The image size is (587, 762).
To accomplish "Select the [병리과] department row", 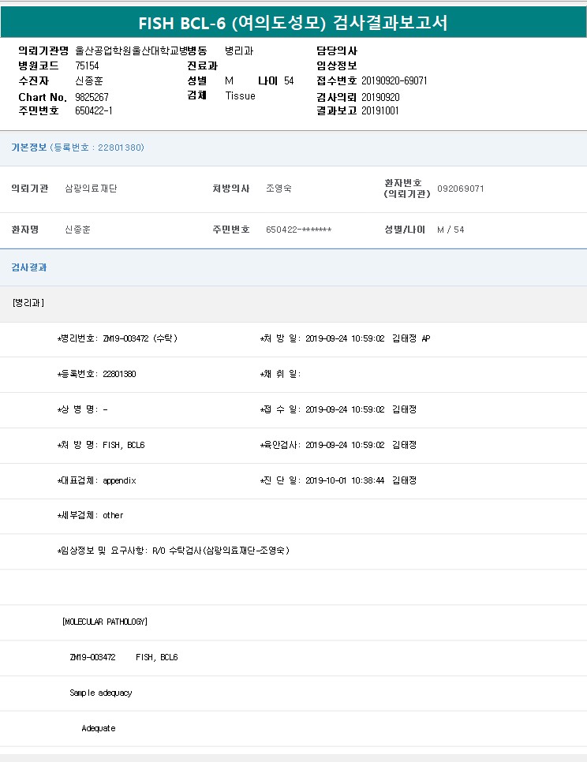I will pos(28,303).
